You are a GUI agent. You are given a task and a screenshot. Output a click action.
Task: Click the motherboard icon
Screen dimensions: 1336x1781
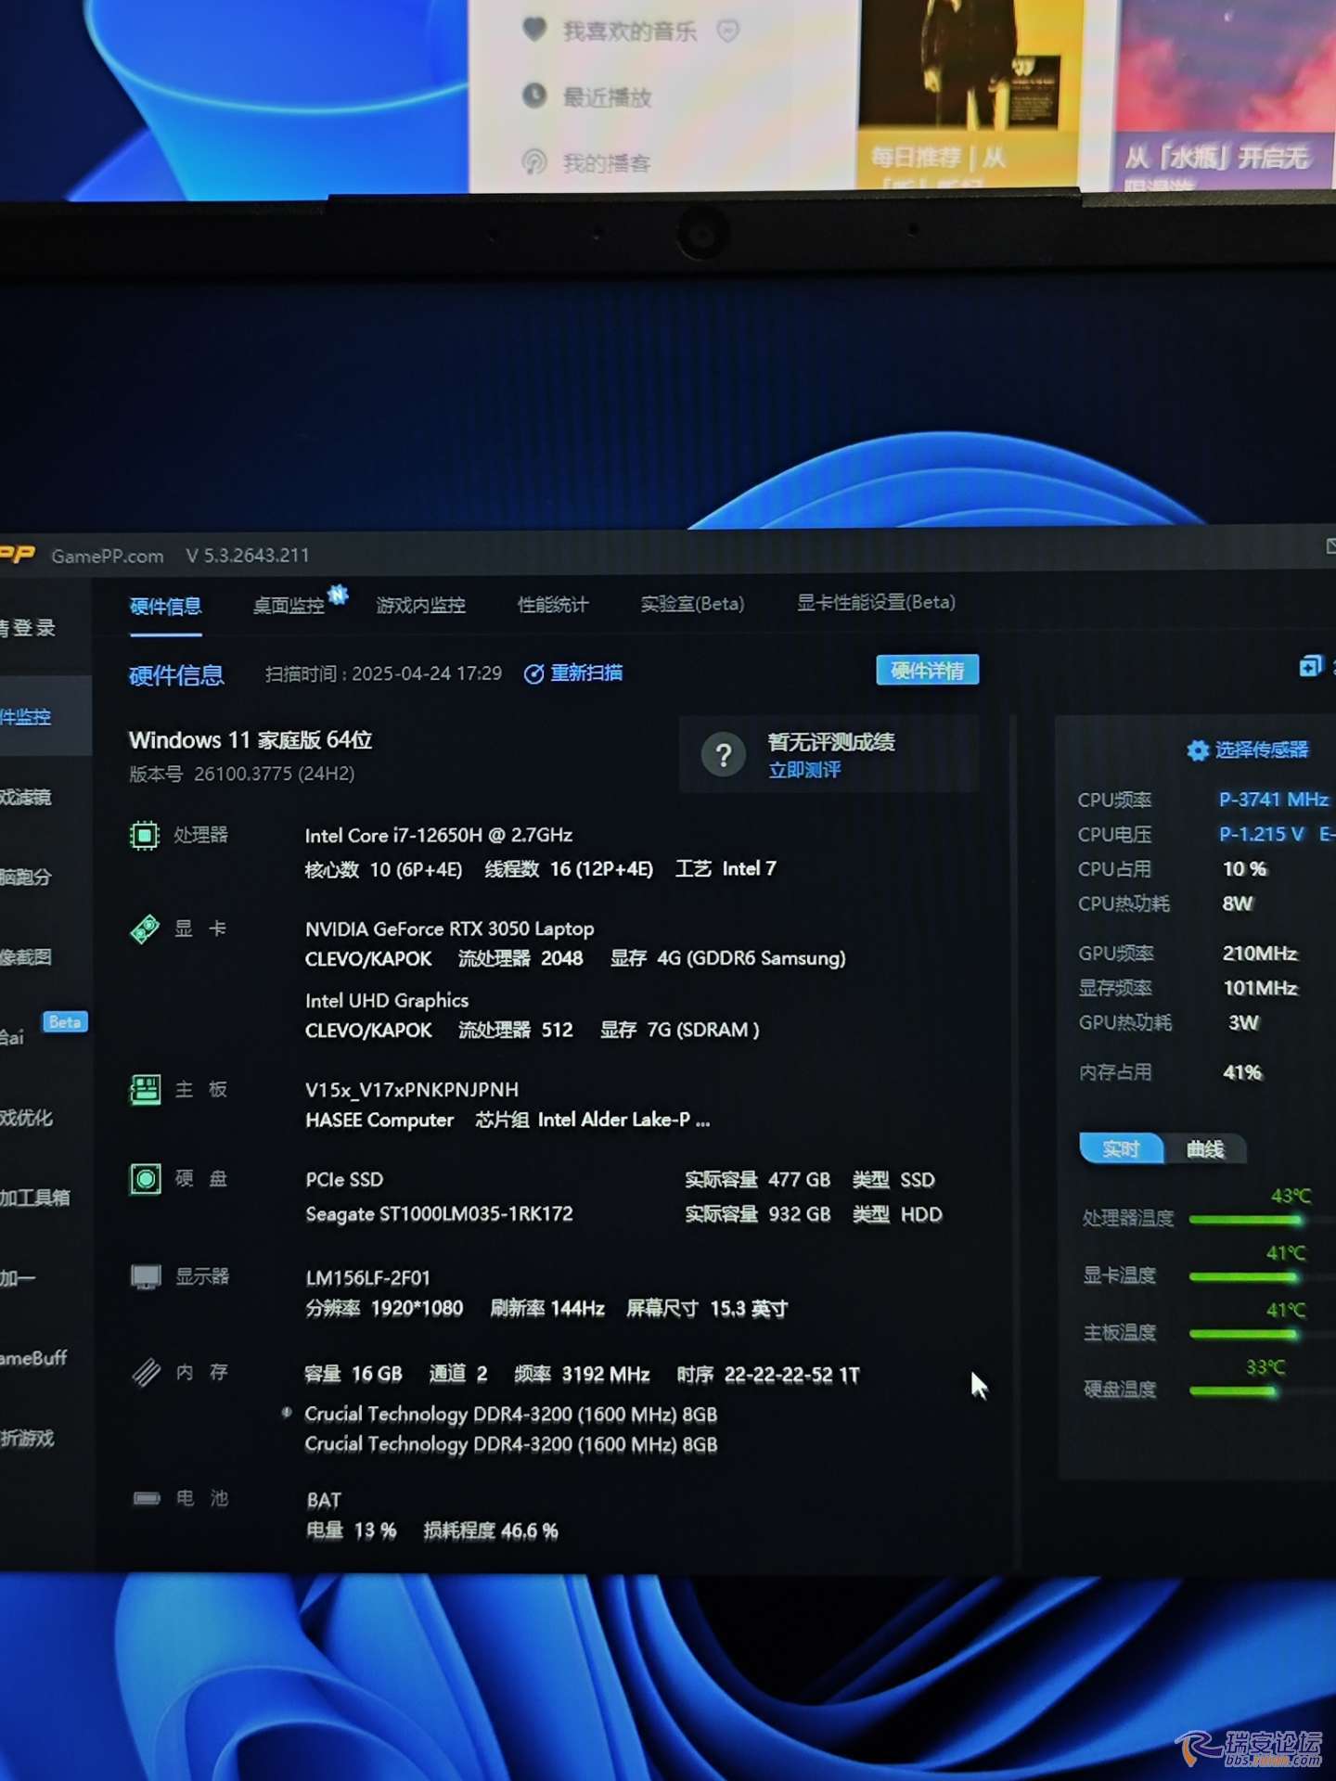click(x=145, y=1090)
